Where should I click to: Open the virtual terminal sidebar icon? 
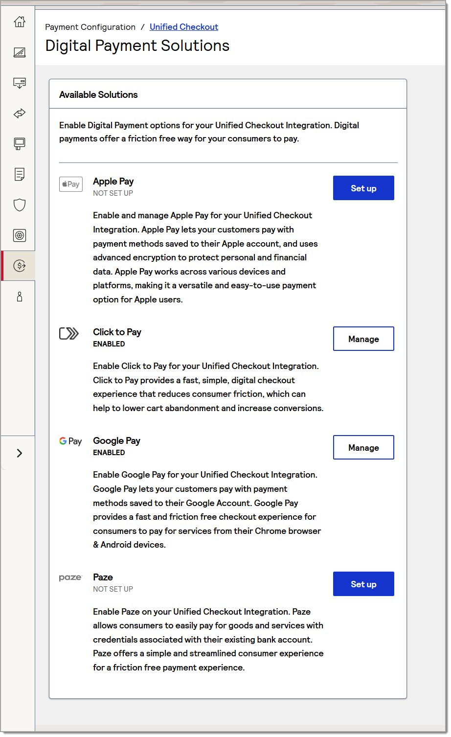pos(19,143)
